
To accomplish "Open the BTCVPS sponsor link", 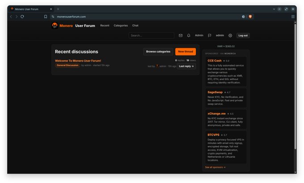I will 213,135.
